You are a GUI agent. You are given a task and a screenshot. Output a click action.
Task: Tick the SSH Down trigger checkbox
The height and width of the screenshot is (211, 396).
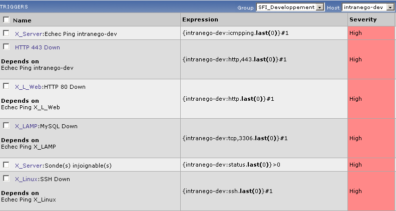(x=6, y=178)
